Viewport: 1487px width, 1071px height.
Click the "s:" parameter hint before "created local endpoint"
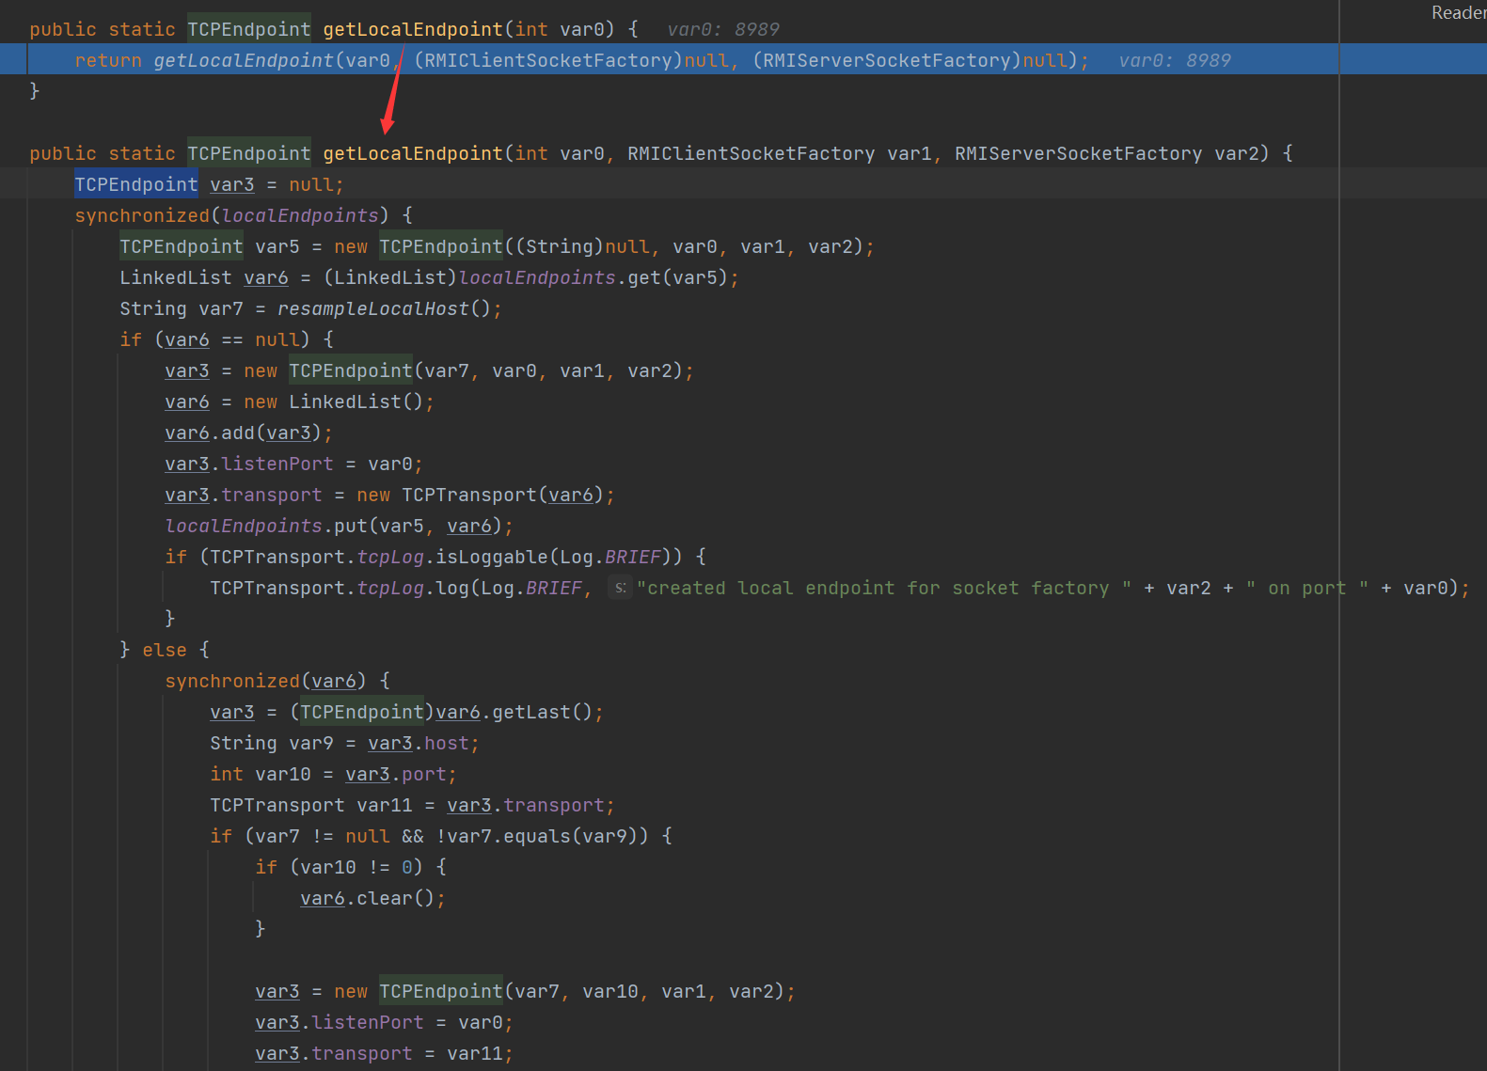[x=620, y=588]
